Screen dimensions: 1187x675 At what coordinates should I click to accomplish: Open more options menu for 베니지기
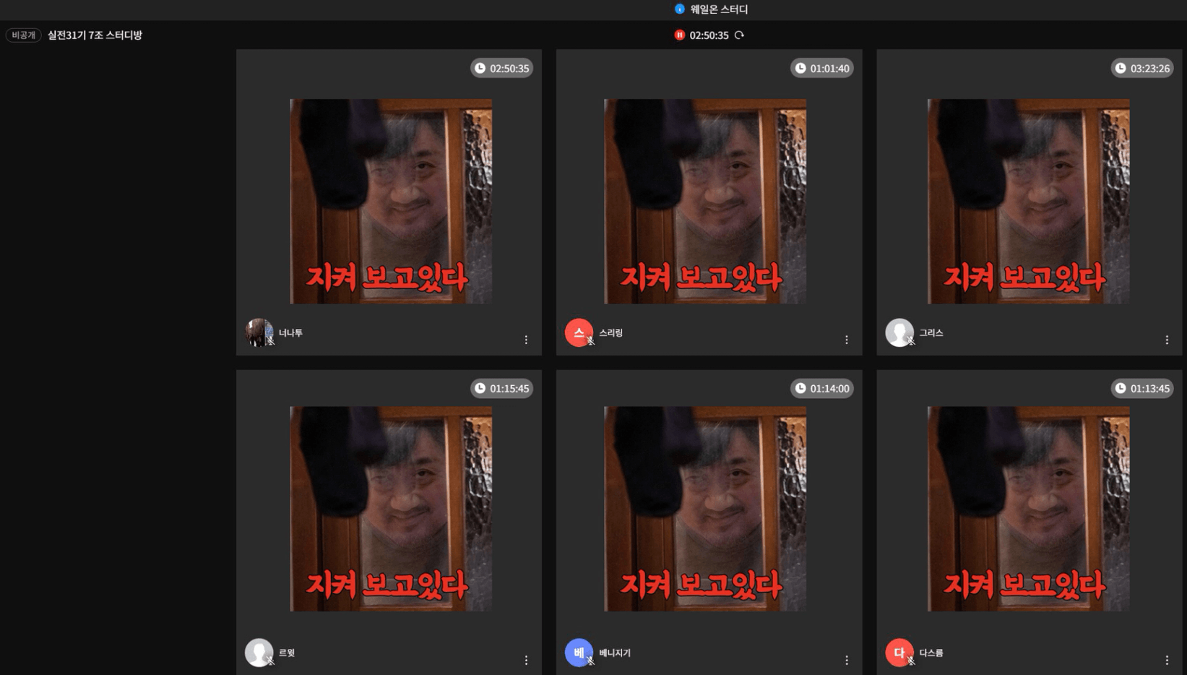[x=847, y=660]
